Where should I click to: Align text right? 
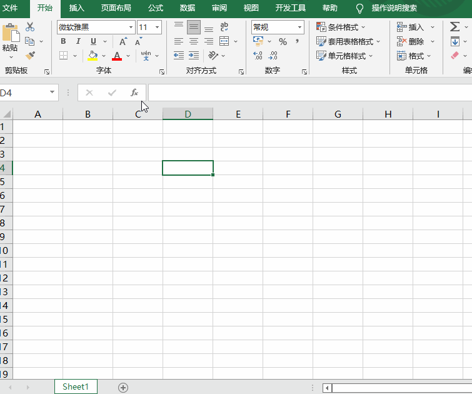pos(209,41)
